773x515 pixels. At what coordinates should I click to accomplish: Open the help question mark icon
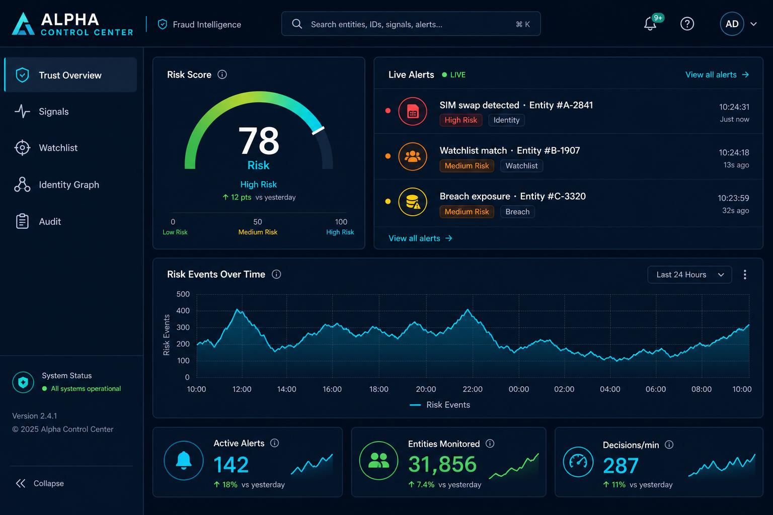pyautogui.click(x=687, y=24)
